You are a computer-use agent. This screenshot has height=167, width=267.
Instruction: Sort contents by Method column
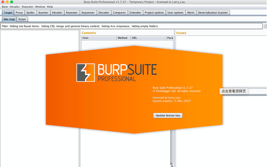[x=124, y=38]
